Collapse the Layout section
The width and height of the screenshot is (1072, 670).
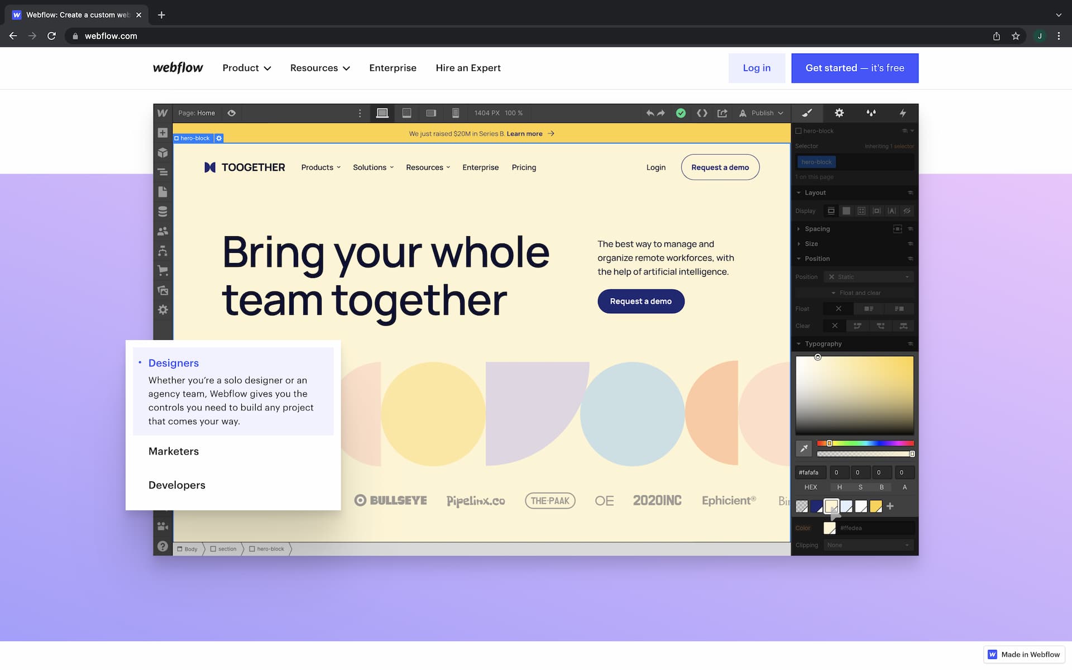coord(815,193)
